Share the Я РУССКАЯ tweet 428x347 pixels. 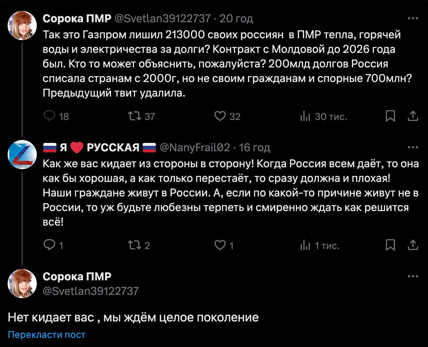413,245
